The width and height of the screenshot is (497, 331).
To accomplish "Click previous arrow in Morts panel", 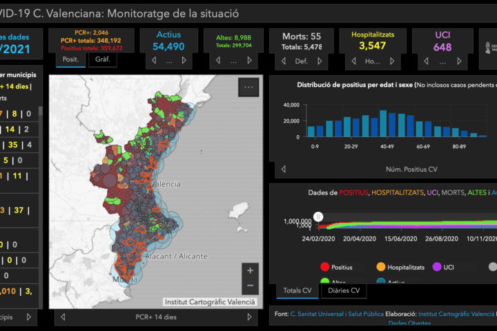I will tap(284, 61).
